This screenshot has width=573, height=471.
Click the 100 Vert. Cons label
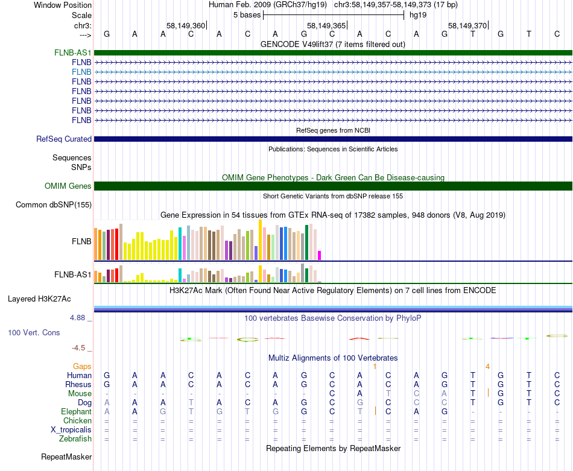pos(34,333)
